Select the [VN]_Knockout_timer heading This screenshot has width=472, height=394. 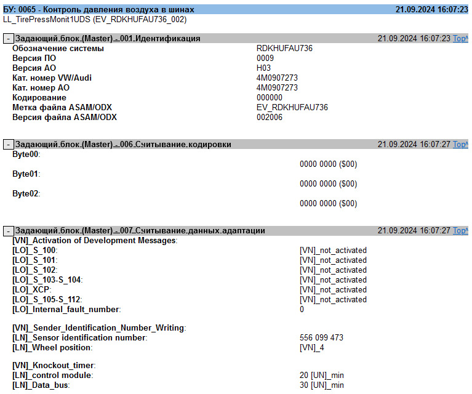point(54,366)
